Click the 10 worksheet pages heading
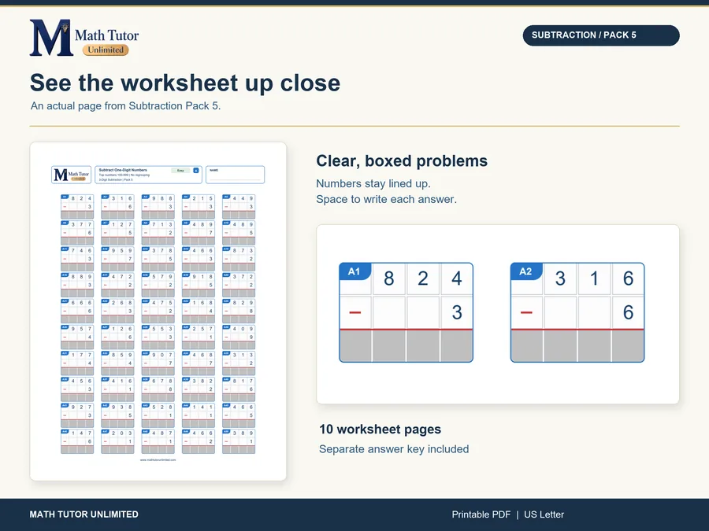 380,429
